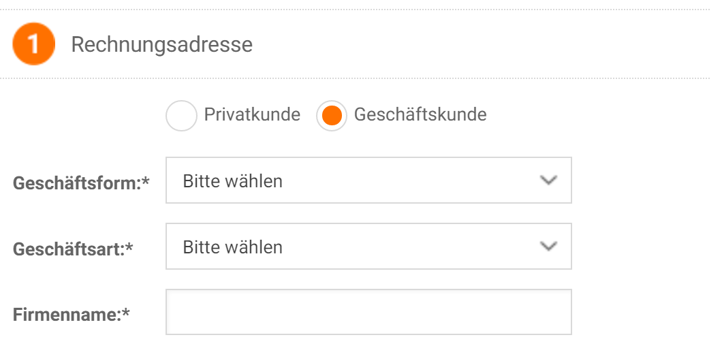Open the Geschäftsart dropdown
Screen dimensions: 722x346
click(x=368, y=246)
